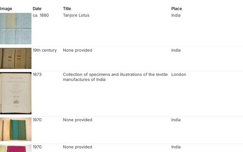This screenshot has height=152, width=243.
Task: Select India place in 19th century row
Action: [176, 51]
